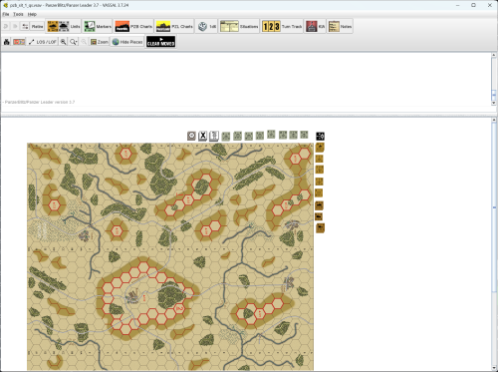The height and width of the screenshot is (372, 498).
Task: Click the Zoom button
Action: [x=100, y=42]
